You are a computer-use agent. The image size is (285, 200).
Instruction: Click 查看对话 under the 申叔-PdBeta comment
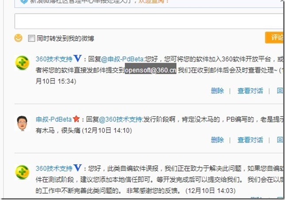[x=250, y=140]
